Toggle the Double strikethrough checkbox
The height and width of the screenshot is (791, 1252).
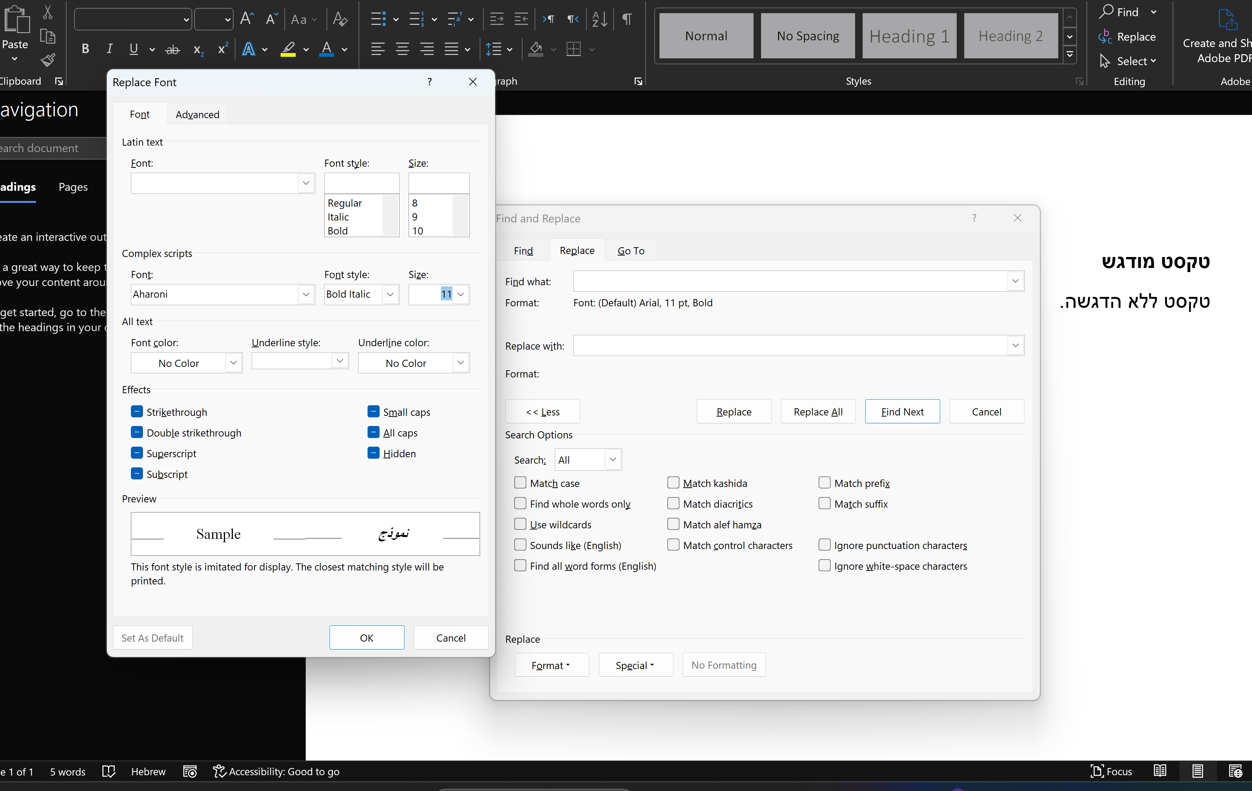coord(137,432)
